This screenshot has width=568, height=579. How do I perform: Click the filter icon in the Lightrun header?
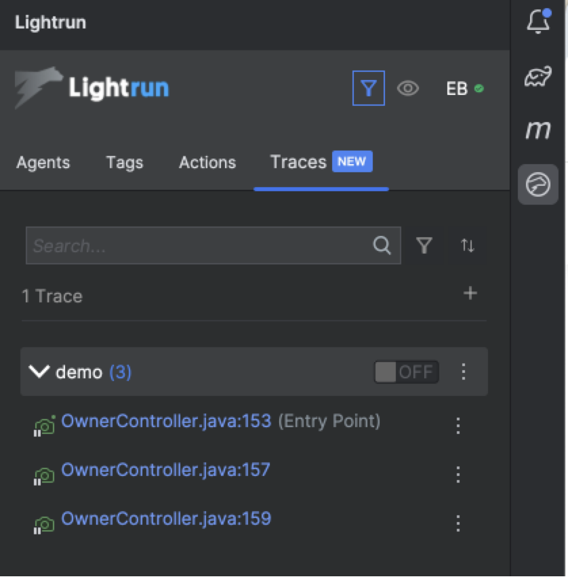(368, 88)
